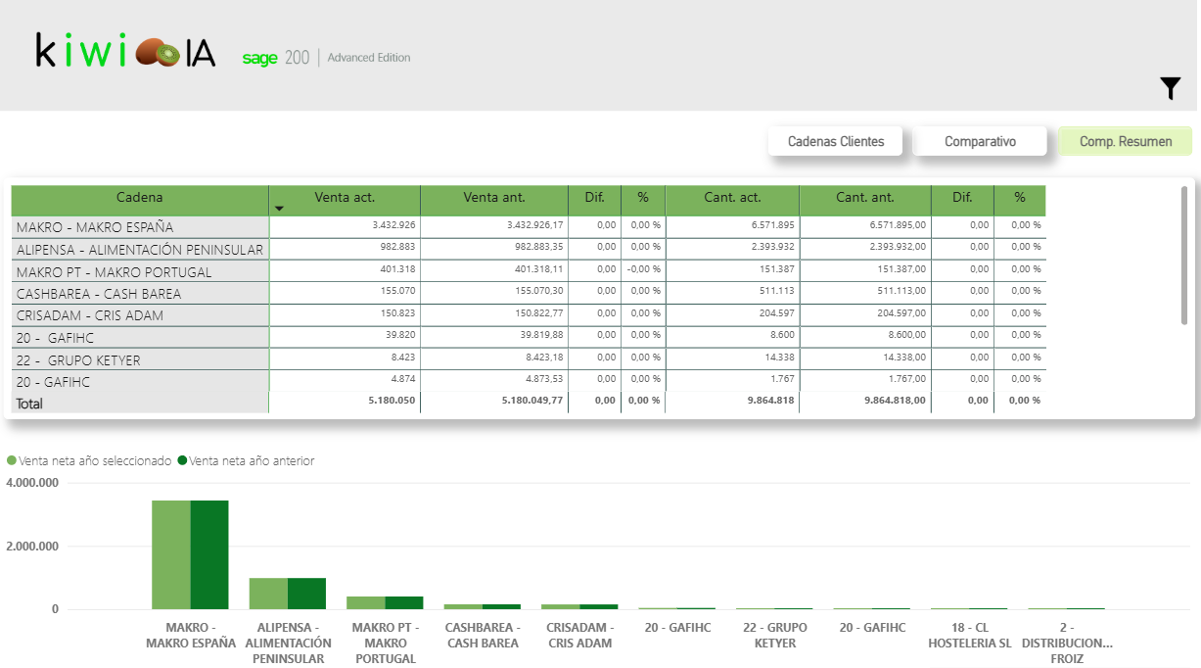Switch to the Comparativo tab
The height and width of the screenshot is (668, 1201).
(980, 142)
